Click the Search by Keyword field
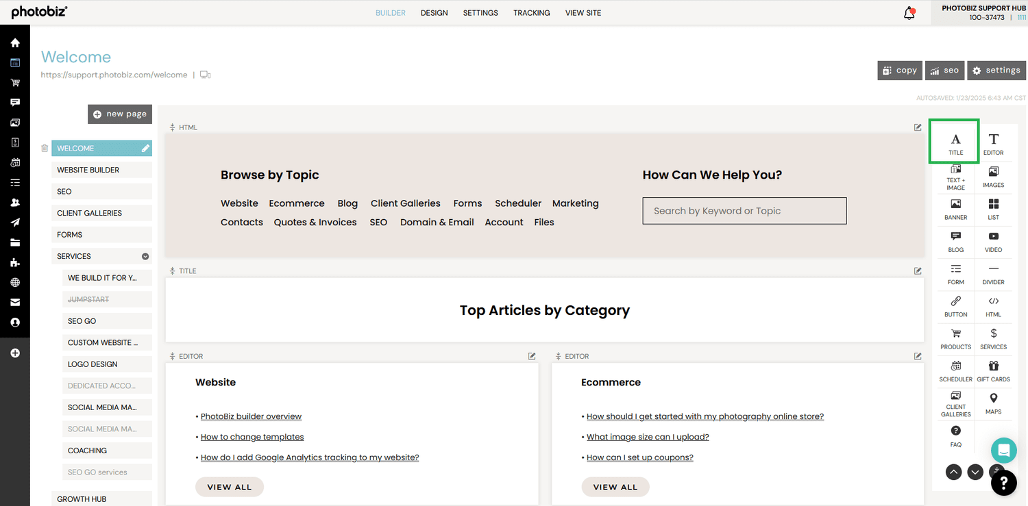The image size is (1028, 506). [744, 211]
